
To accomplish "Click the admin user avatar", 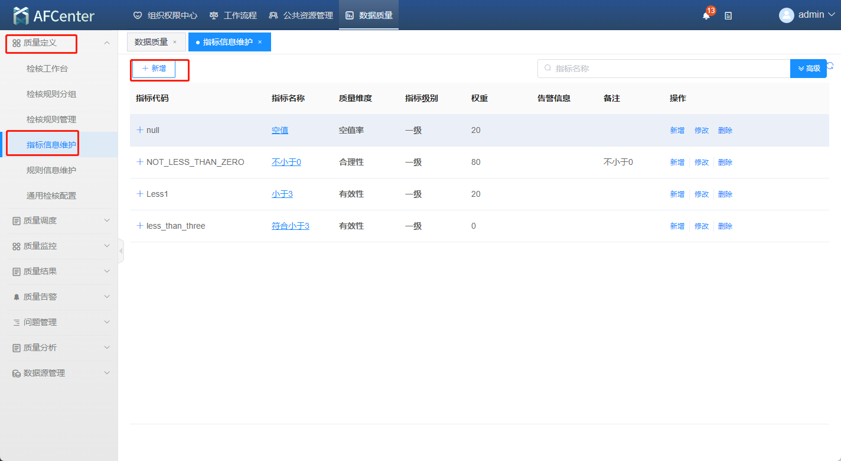I will (786, 15).
